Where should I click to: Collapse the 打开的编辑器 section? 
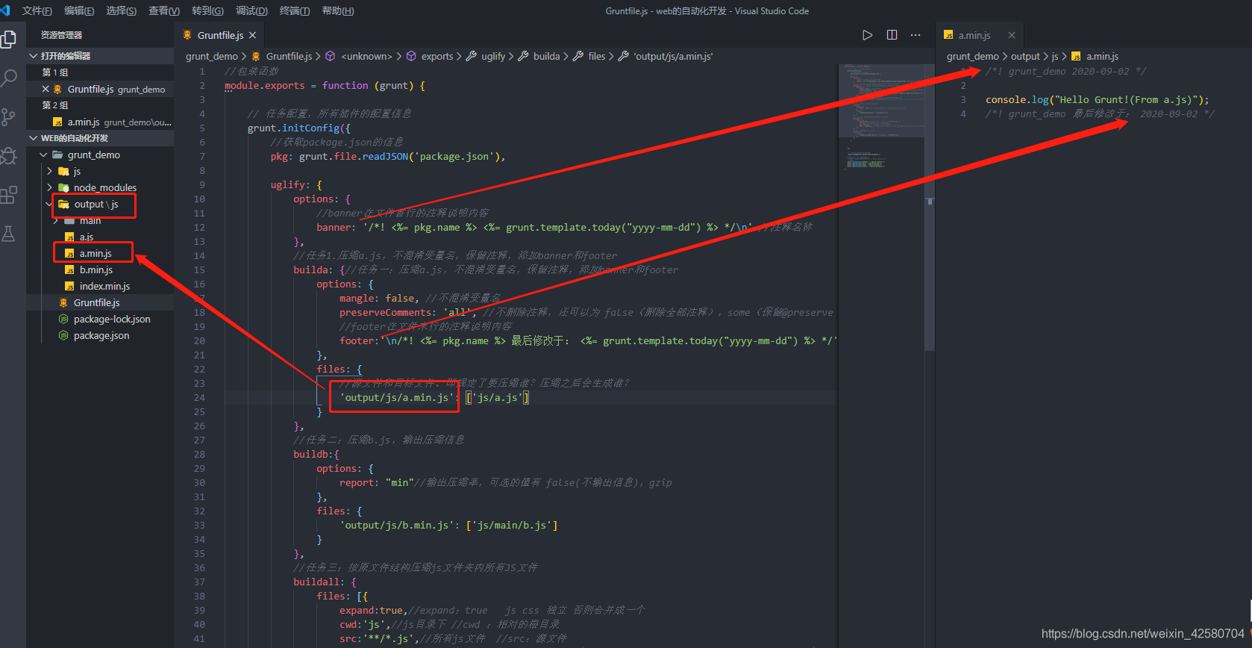[x=100, y=56]
